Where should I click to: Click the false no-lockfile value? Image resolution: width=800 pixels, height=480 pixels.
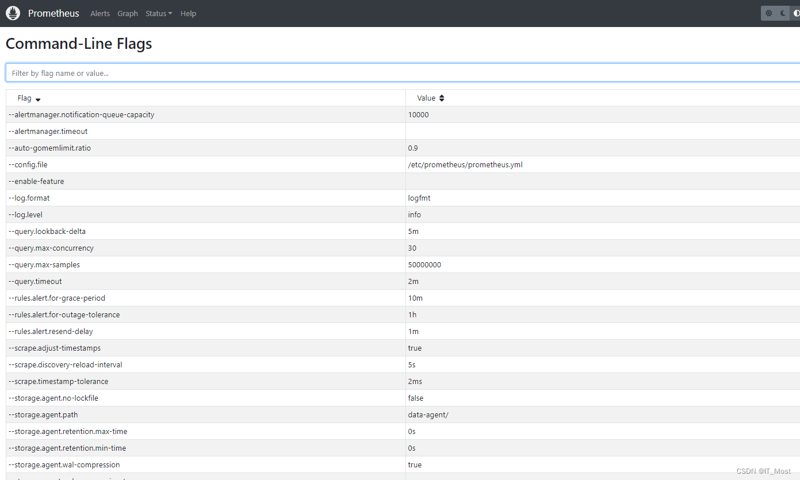coord(416,398)
